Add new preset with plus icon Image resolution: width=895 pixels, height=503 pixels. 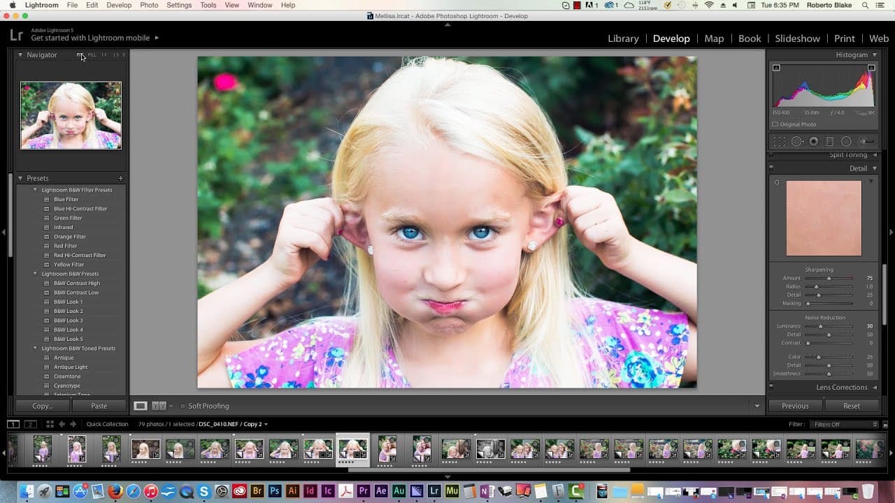[x=120, y=178]
